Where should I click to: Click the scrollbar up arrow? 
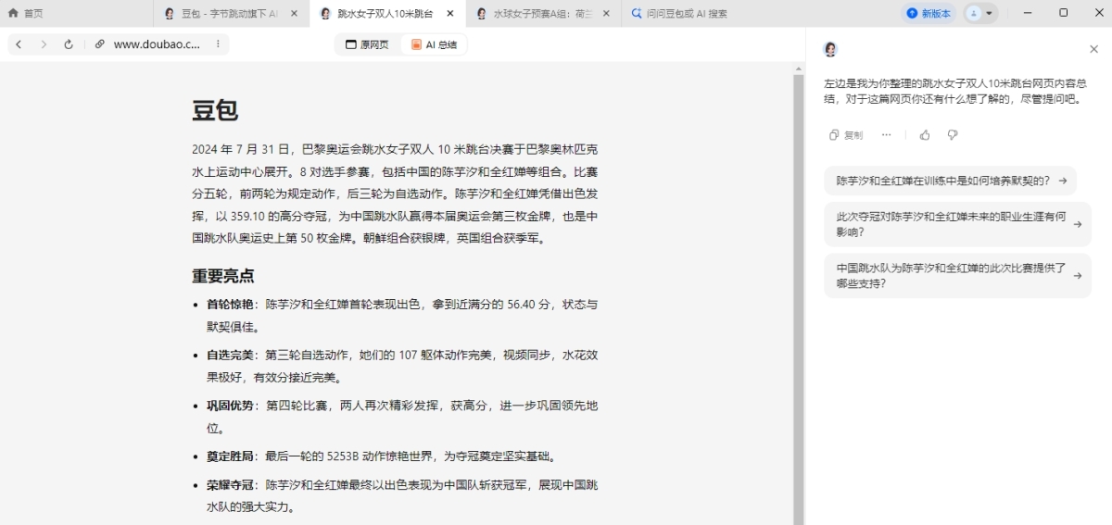(798, 68)
